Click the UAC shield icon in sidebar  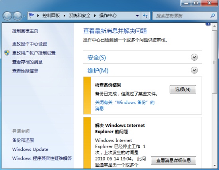7,53
